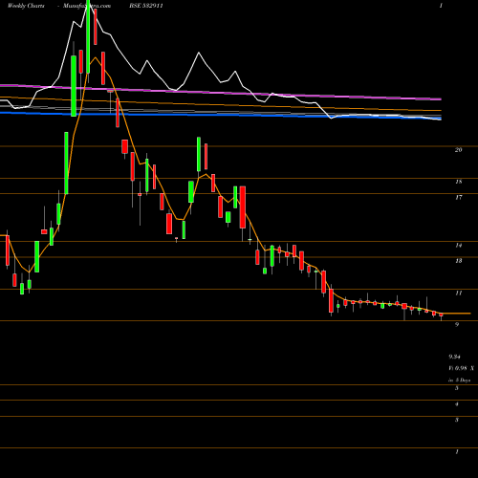Click the price axis label "18"
Viewport: 478px width, 478px height.
click(x=458, y=182)
